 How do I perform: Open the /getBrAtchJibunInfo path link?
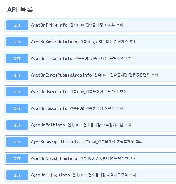(x=54, y=158)
